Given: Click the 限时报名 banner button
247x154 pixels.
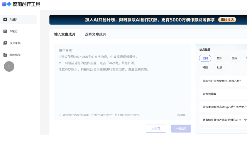Looking at the screenshot, I should (x=227, y=20).
